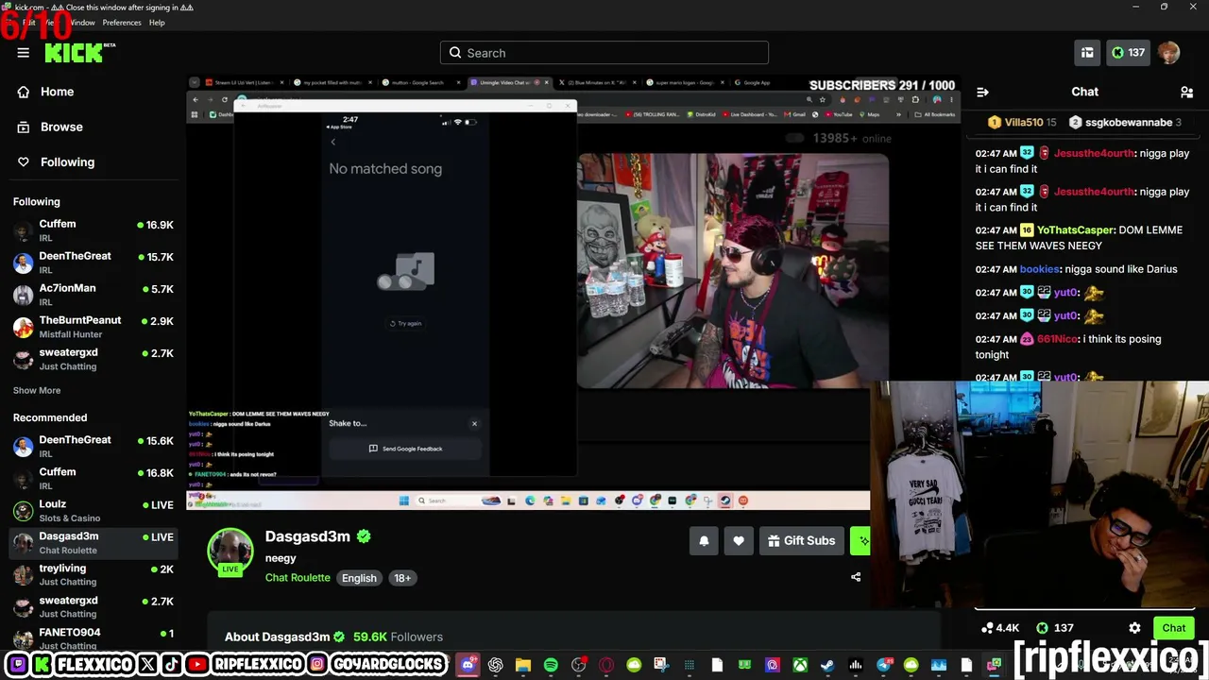Open Snipping Tool from taskbar
Image resolution: width=1209 pixels, height=680 pixels.
coord(661,665)
